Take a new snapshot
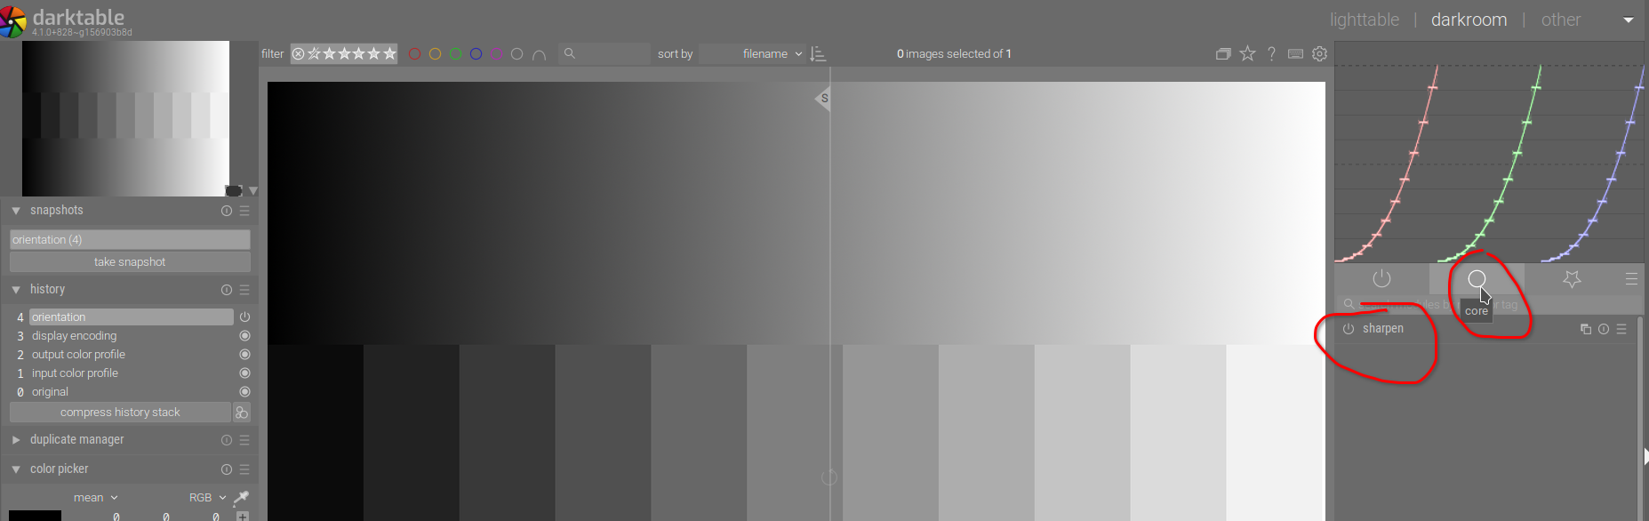 pos(130,262)
